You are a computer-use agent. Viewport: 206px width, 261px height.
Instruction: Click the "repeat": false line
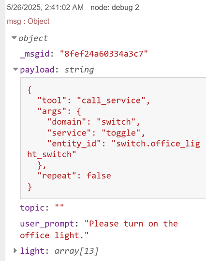74,176
